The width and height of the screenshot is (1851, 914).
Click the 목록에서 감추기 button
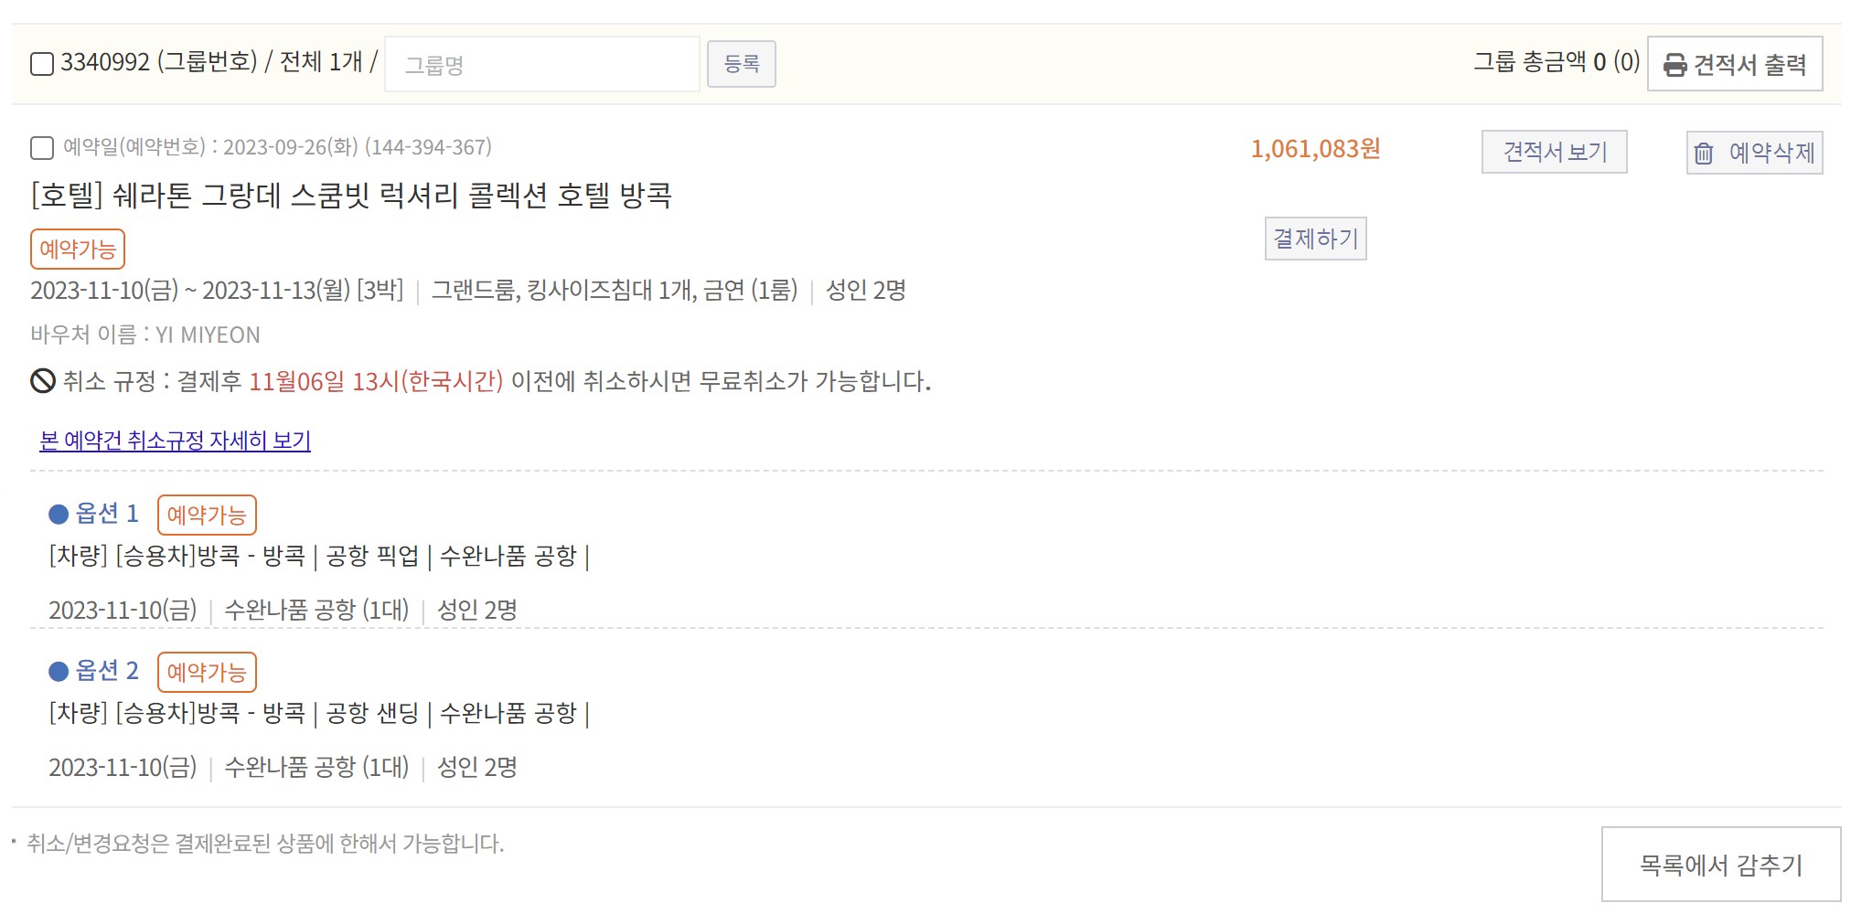click(x=1721, y=865)
